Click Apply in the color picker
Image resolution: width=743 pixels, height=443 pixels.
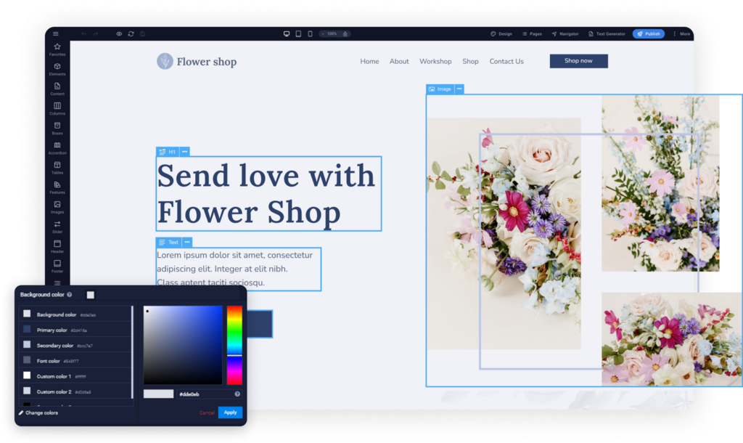230,412
